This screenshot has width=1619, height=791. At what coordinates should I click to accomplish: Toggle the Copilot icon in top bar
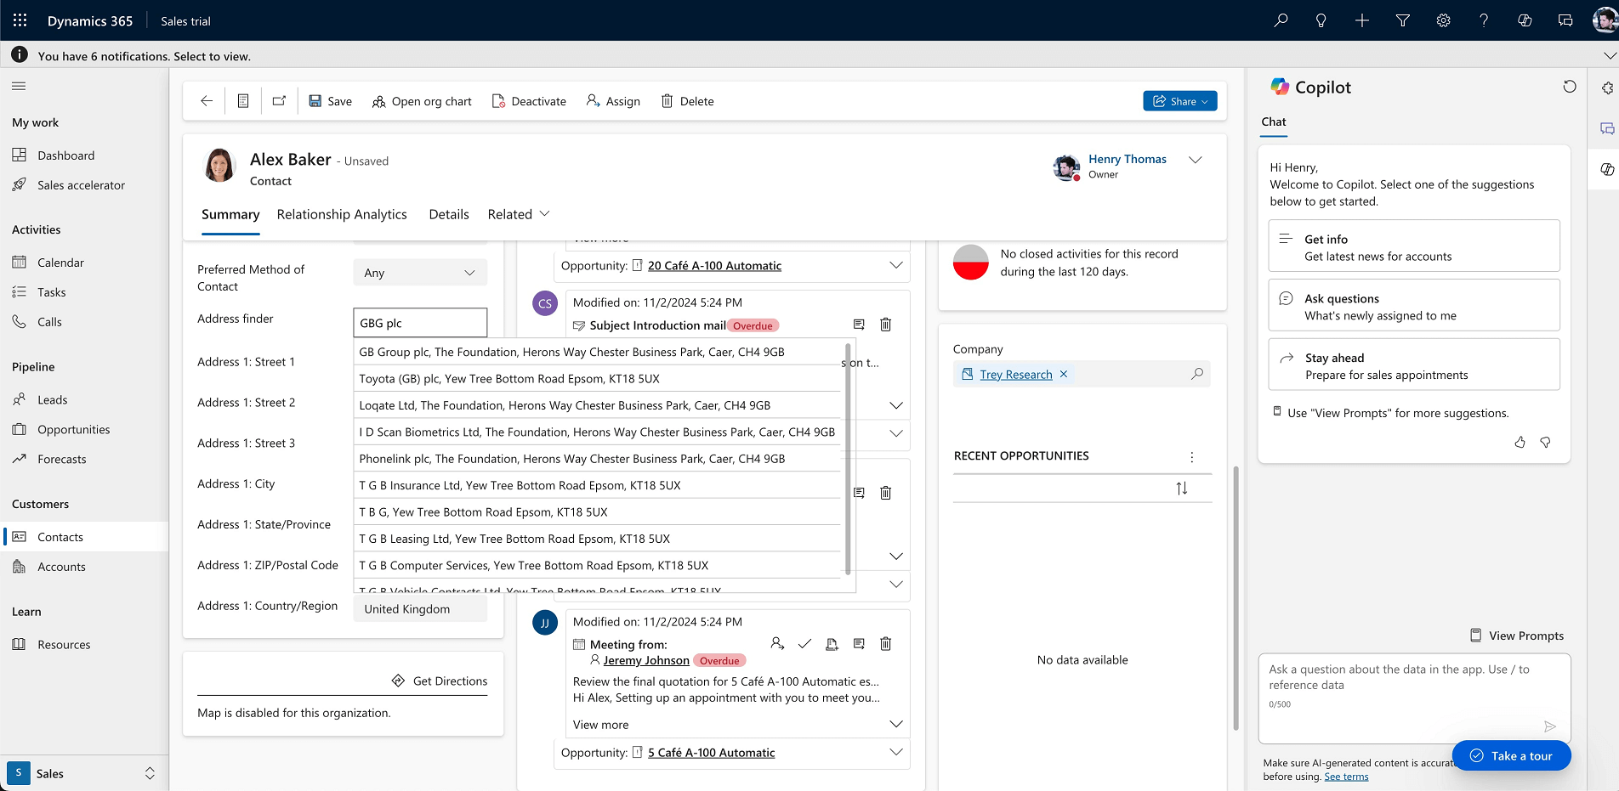(x=1525, y=20)
